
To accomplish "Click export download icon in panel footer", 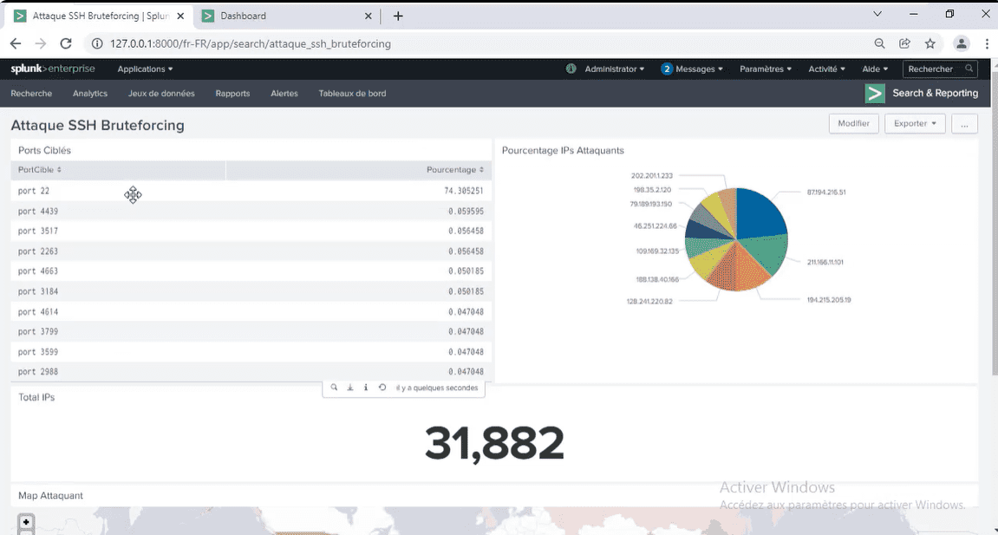I will point(350,388).
